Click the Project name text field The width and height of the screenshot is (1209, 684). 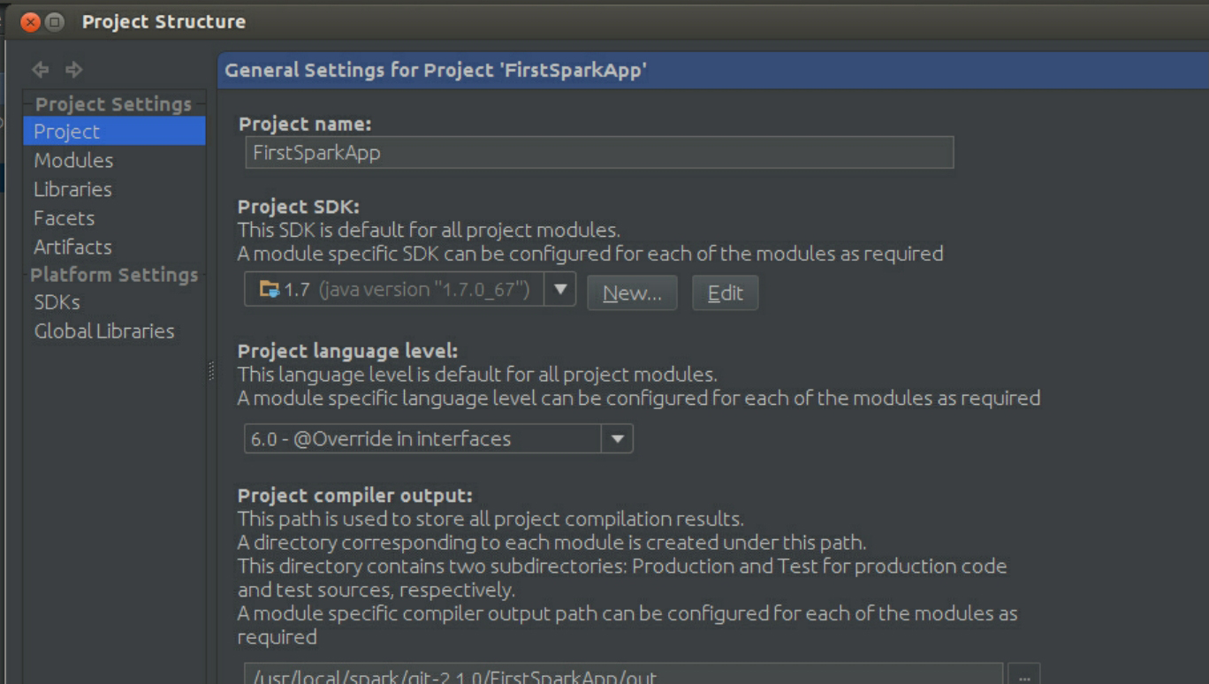coord(599,152)
